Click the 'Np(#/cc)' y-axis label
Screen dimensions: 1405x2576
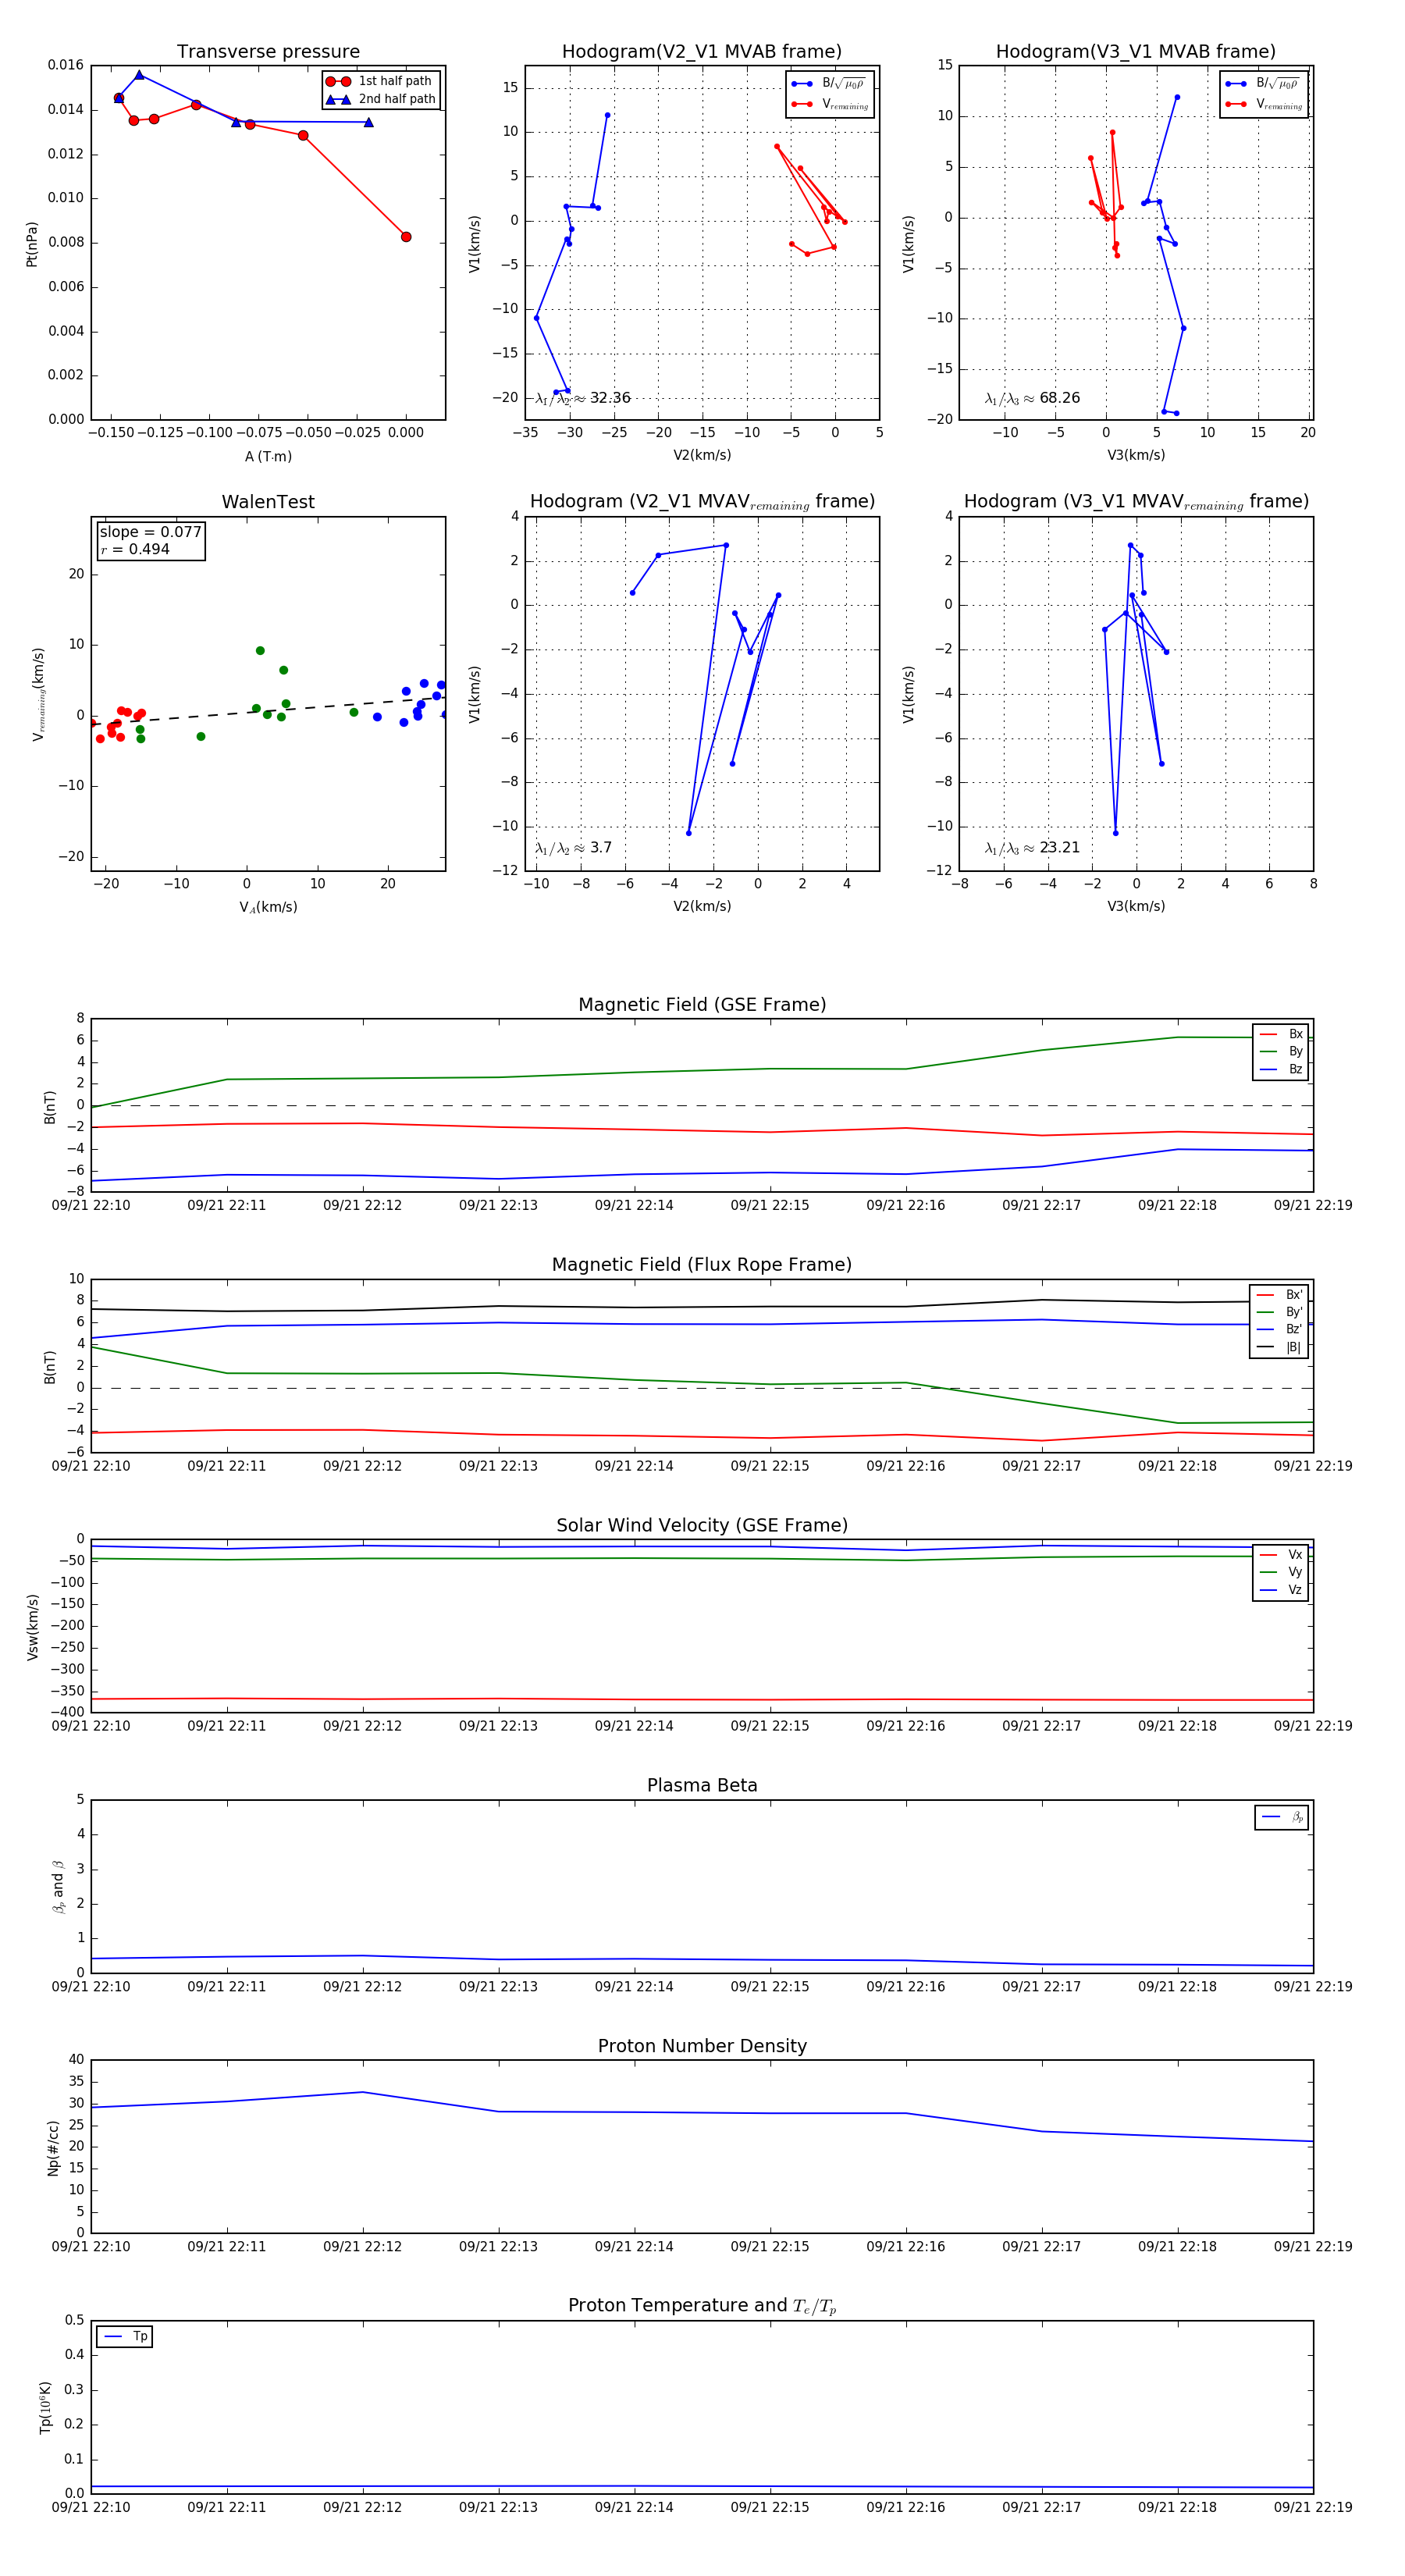pyautogui.click(x=53, y=2149)
